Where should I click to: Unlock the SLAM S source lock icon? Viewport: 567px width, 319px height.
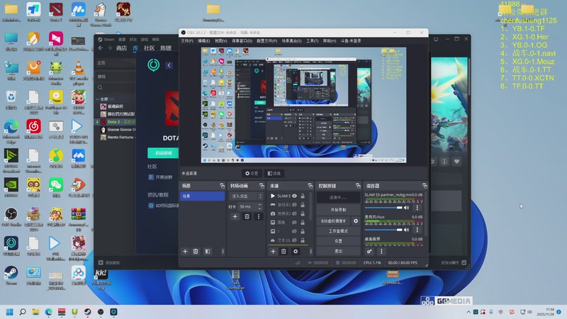[303, 196]
